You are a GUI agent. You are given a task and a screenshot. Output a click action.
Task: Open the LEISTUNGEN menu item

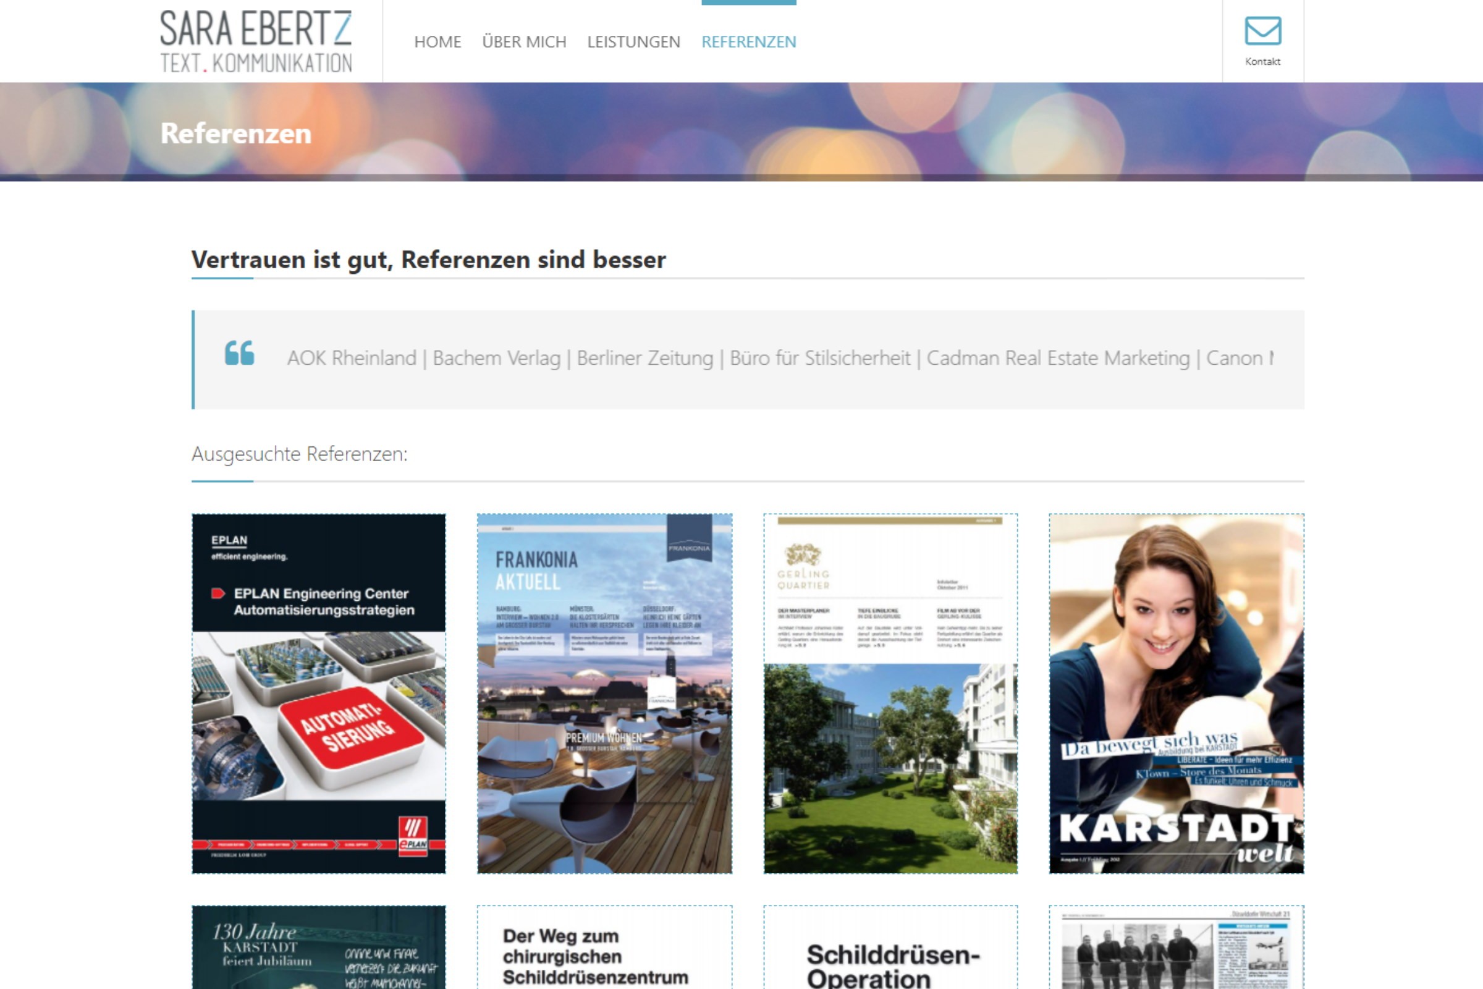[x=634, y=41]
